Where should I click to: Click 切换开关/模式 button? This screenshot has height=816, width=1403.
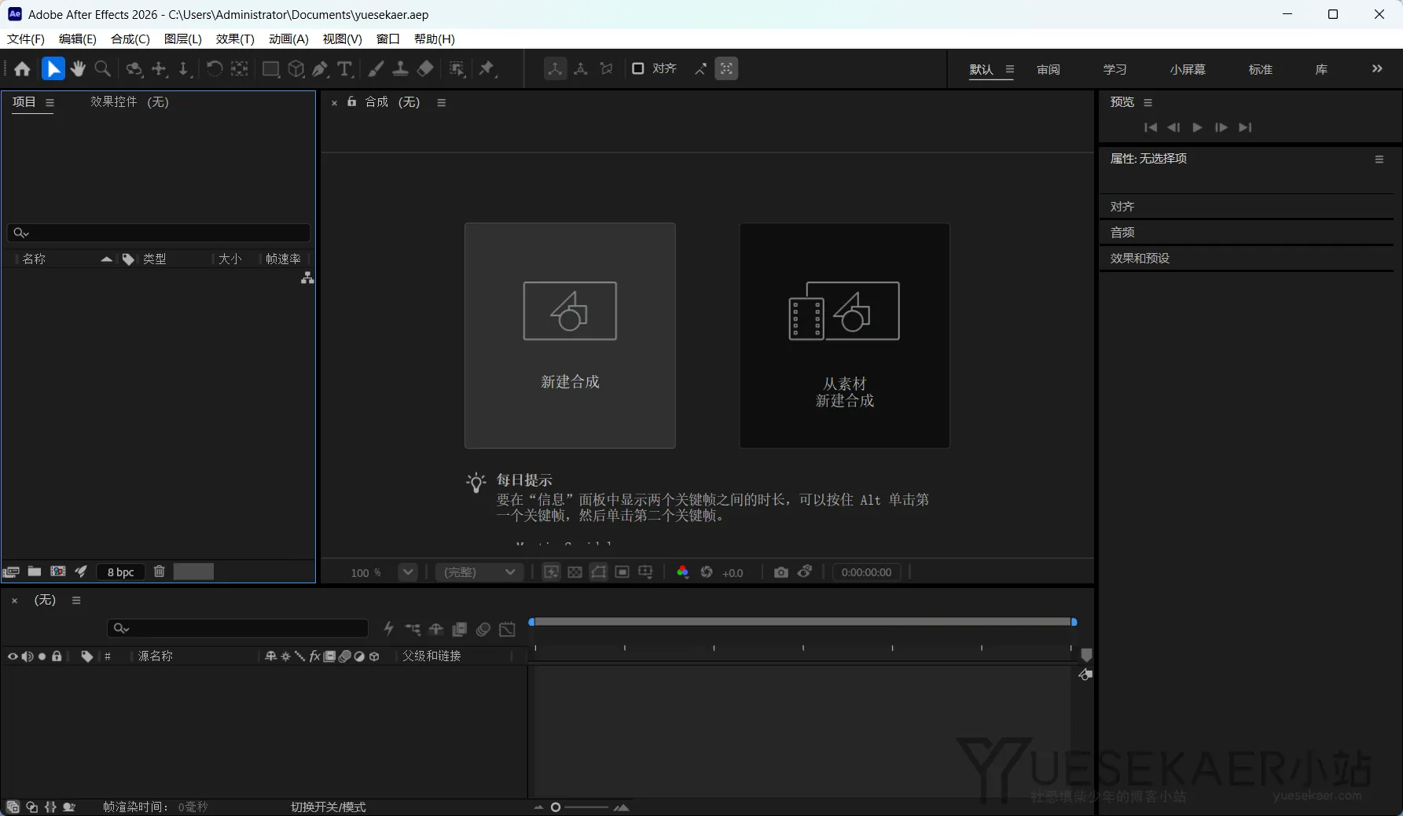pyautogui.click(x=329, y=807)
